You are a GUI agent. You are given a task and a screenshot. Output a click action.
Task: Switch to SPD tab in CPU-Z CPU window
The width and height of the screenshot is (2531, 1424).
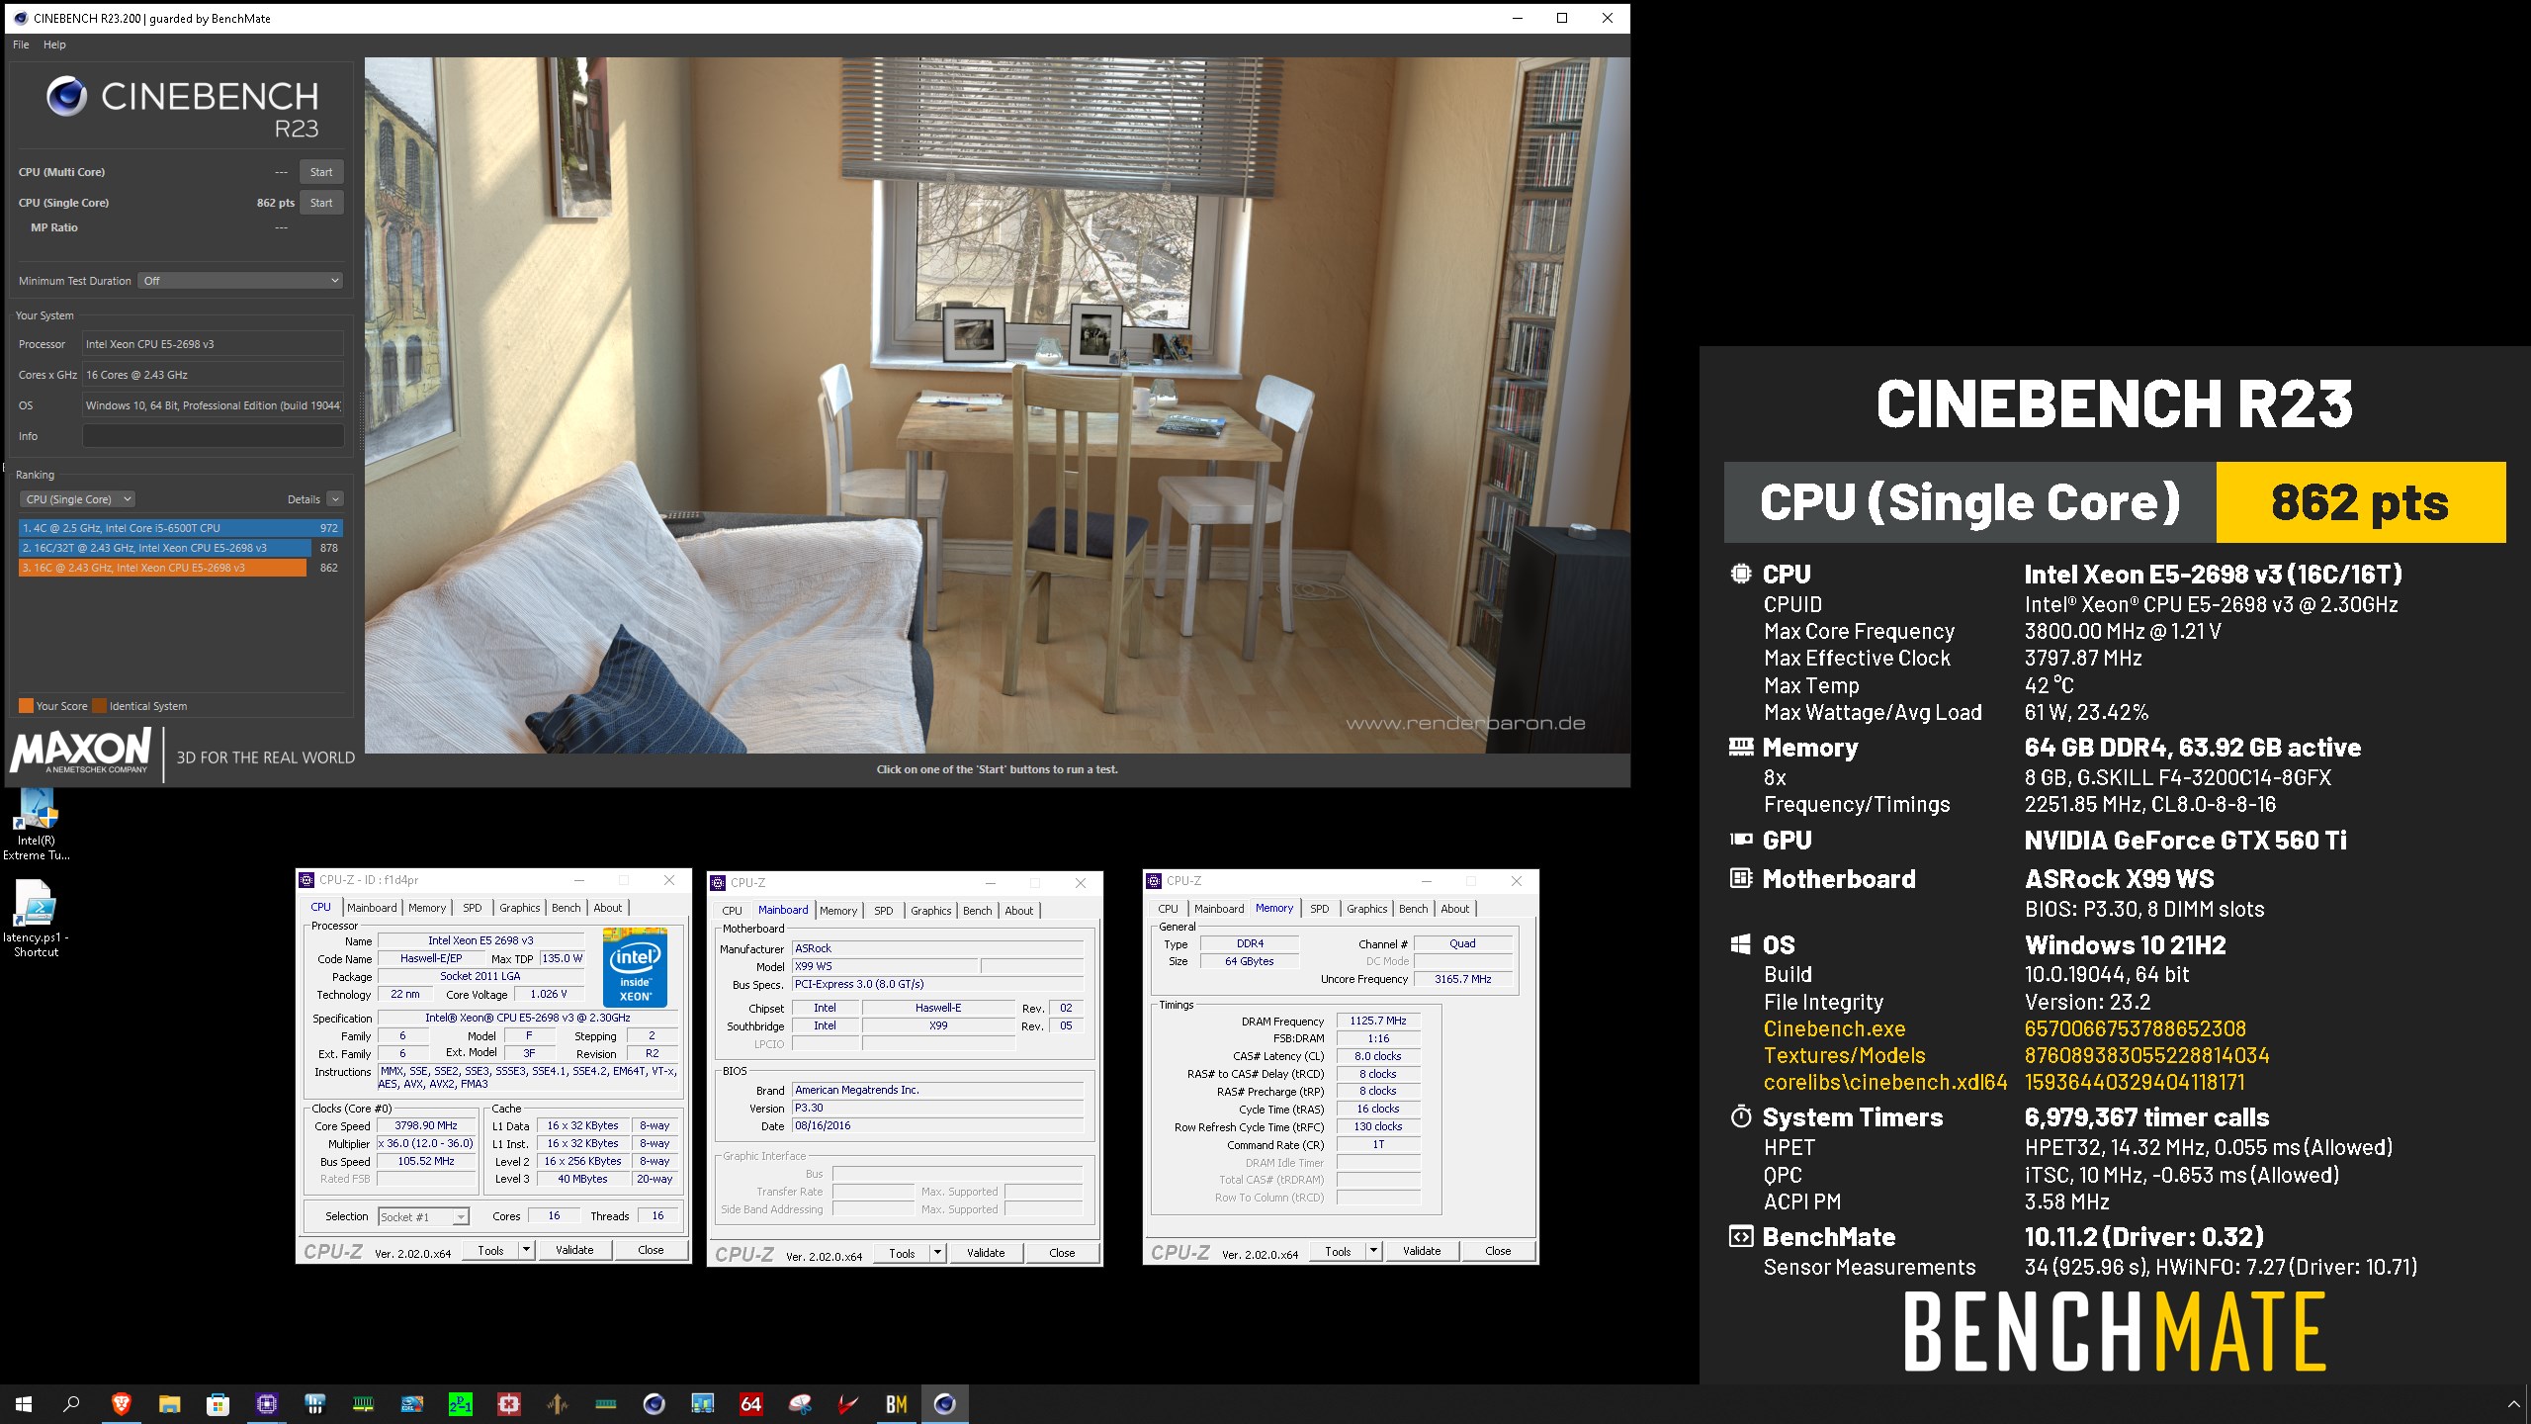click(473, 908)
